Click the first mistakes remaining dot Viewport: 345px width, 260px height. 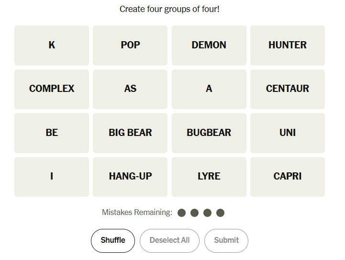(182, 213)
